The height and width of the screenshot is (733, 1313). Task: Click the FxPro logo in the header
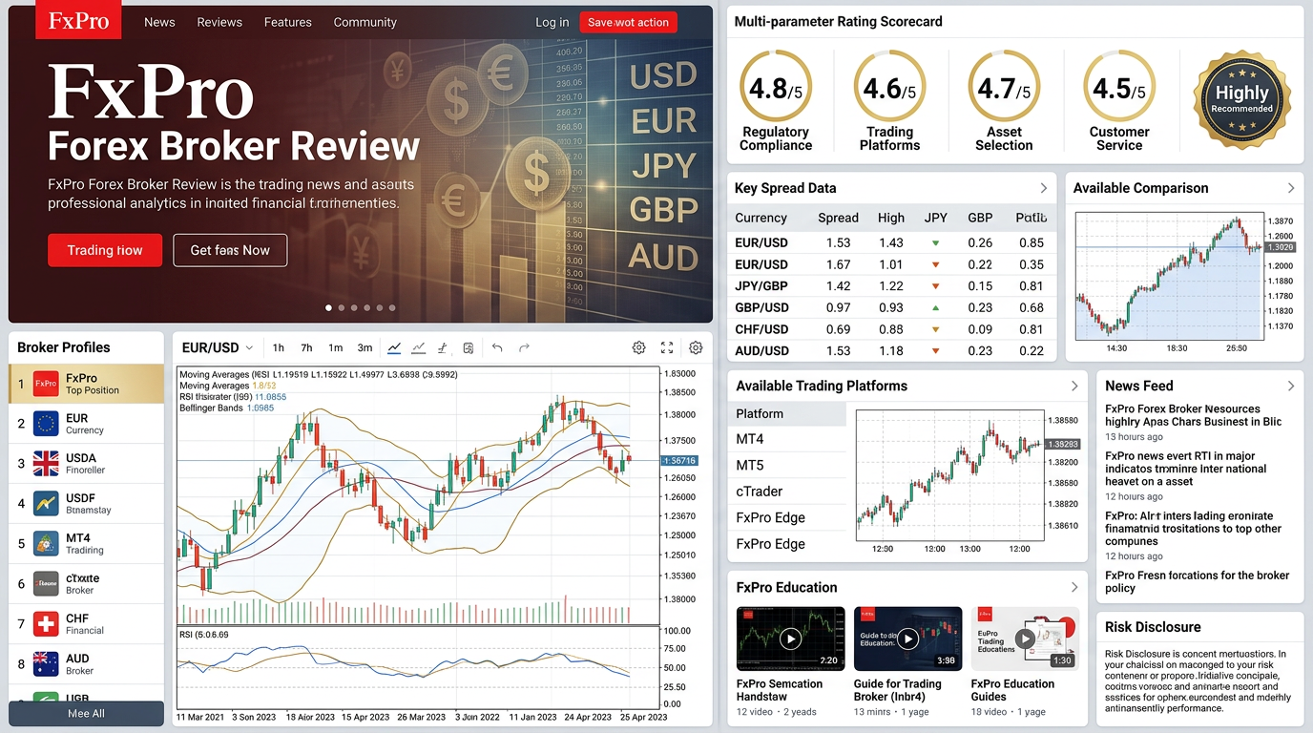78,21
